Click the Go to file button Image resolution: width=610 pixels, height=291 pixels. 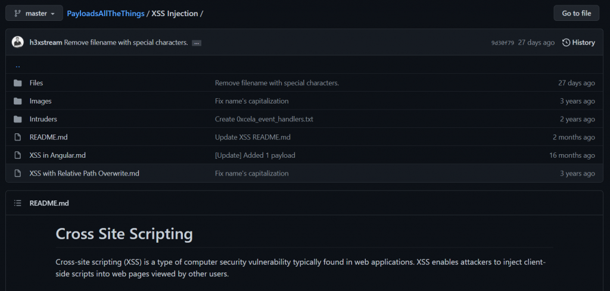click(577, 13)
